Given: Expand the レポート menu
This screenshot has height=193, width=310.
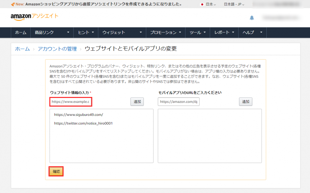Looking at the screenshot, I should (x=224, y=32).
